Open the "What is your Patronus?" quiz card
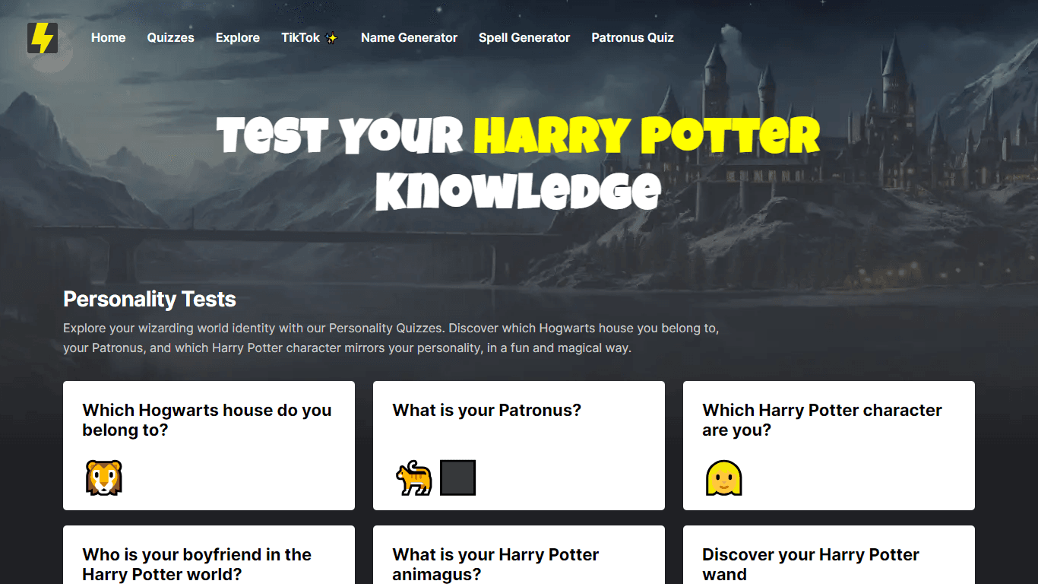 pos(519,446)
